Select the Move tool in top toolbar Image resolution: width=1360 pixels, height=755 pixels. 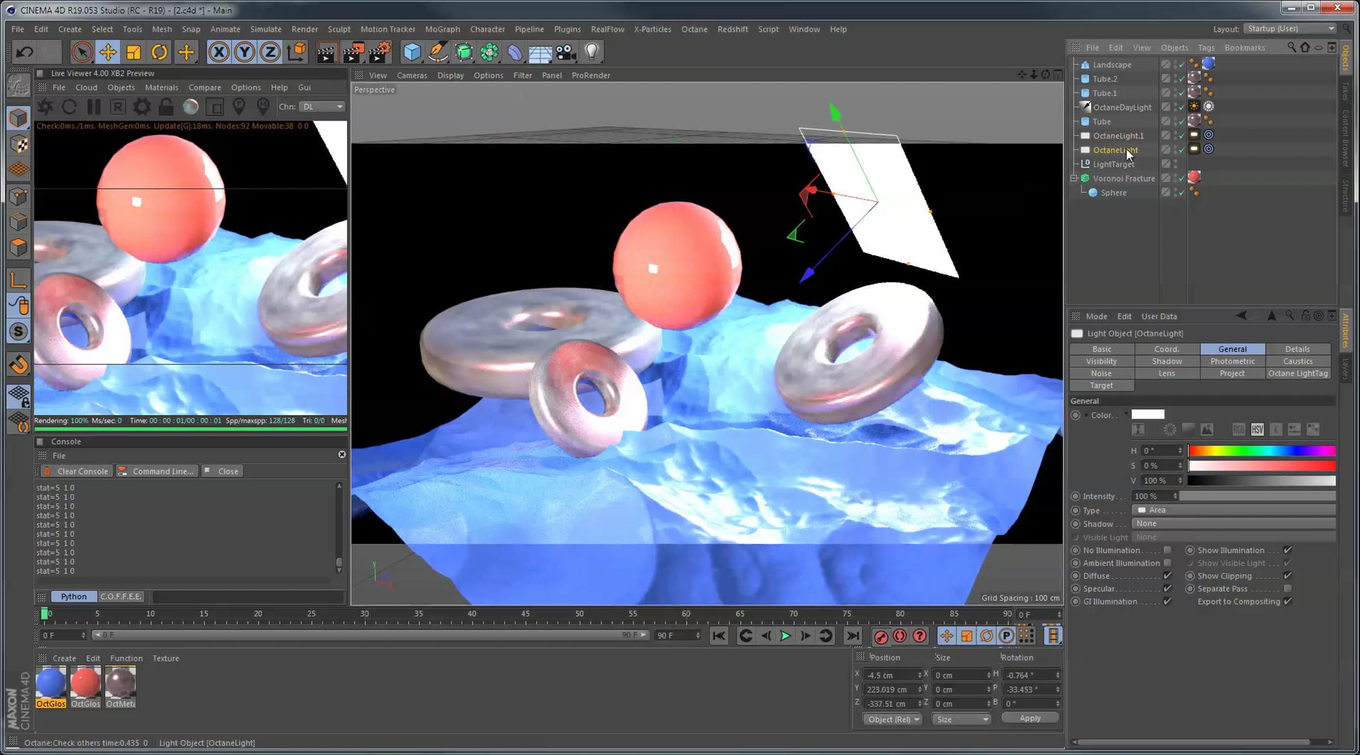tap(108, 52)
